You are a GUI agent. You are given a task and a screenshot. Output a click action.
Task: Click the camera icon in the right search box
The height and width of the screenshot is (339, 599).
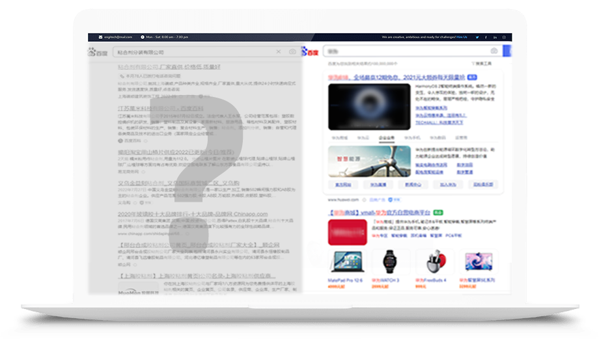tap(494, 51)
